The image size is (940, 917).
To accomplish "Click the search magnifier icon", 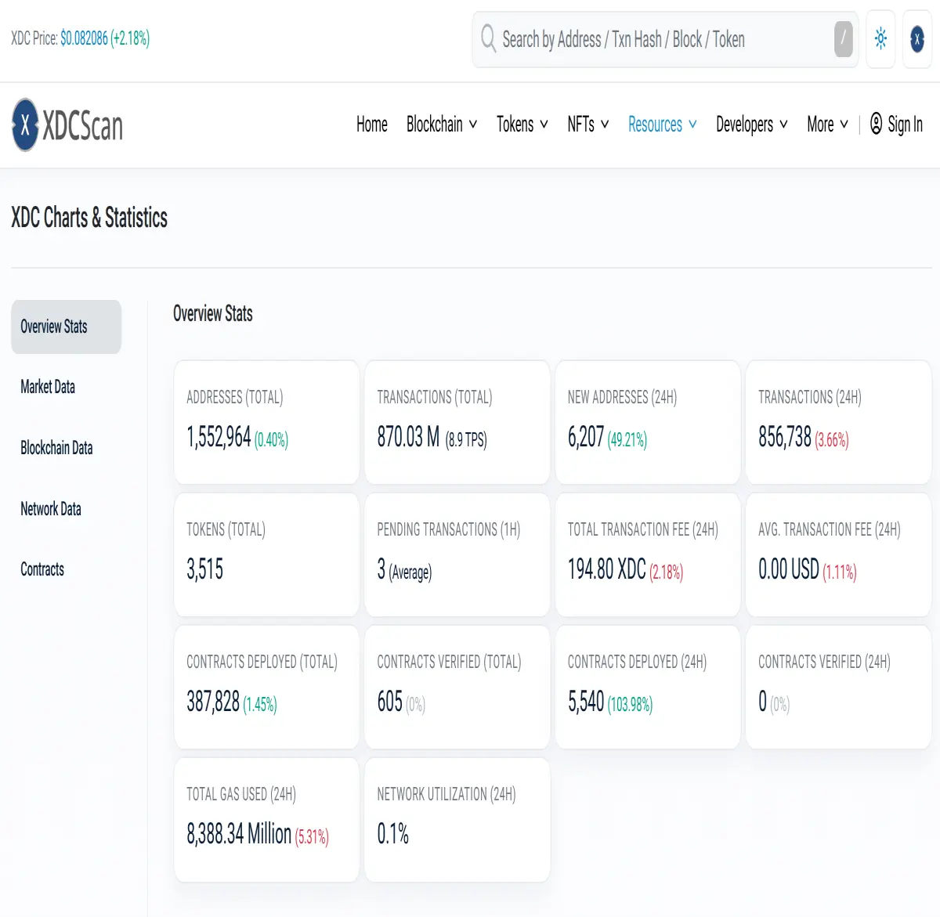I will (488, 38).
